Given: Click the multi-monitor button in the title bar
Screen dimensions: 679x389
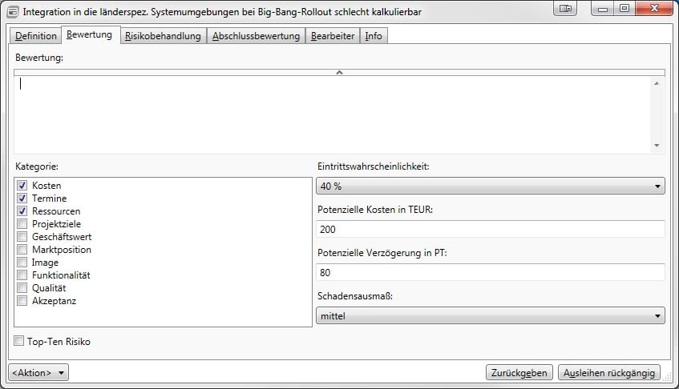Looking at the screenshot, I should pos(567,9).
